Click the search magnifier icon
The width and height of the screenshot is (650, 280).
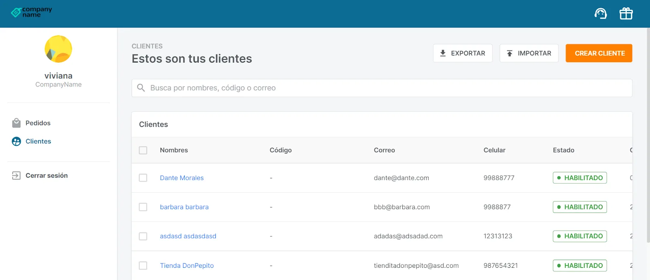click(x=141, y=88)
